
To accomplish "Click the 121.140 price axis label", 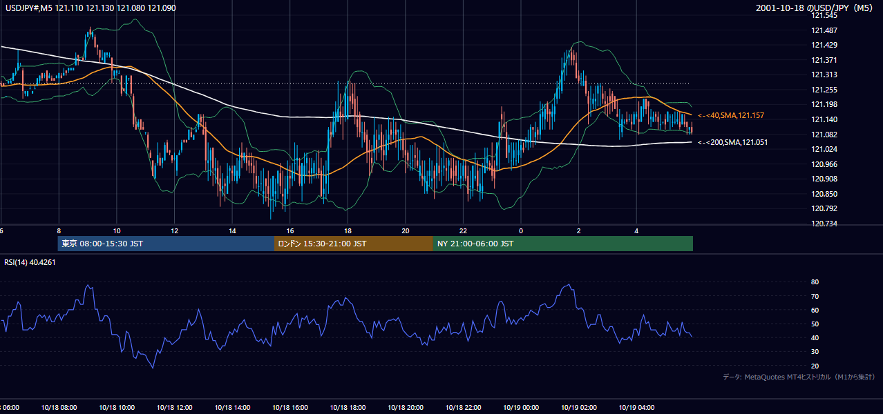I will [825, 119].
